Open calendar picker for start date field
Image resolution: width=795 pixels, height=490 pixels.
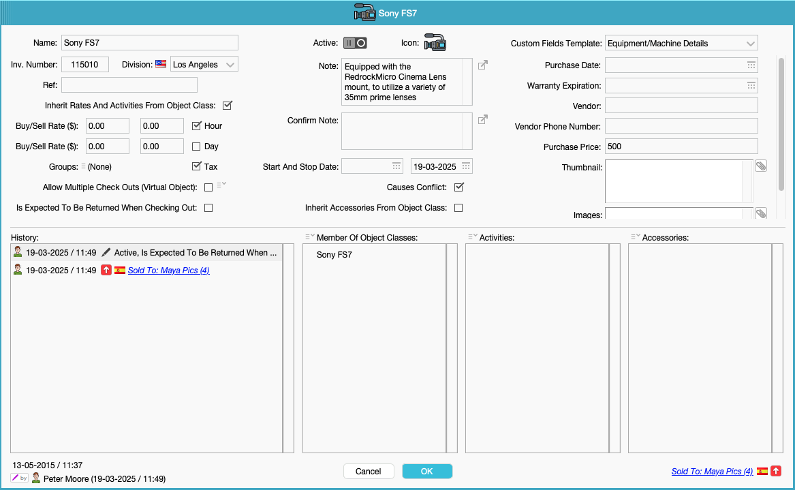point(396,166)
